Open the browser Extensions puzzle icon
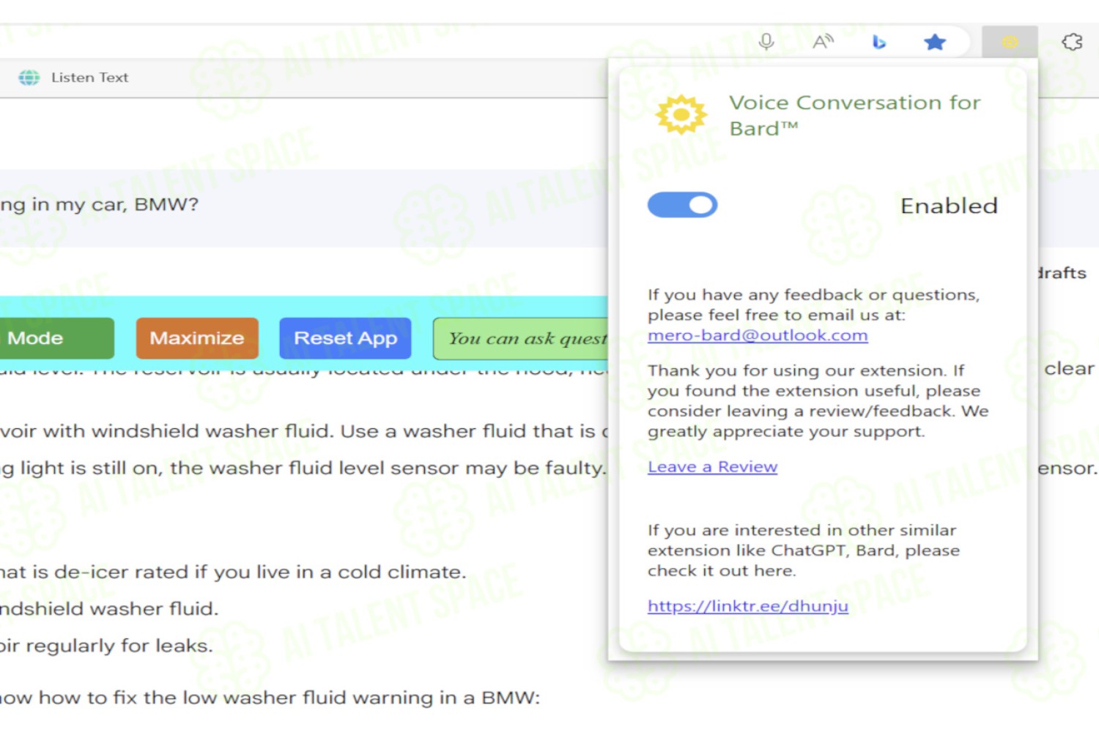The width and height of the screenshot is (1099, 732). click(x=1072, y=42)
